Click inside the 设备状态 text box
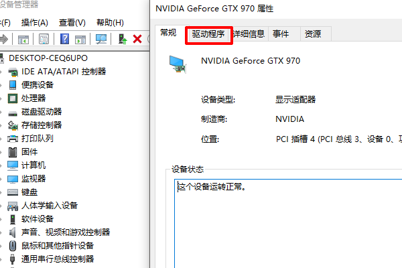Viewport: 402px width, 268px height. 288,223
